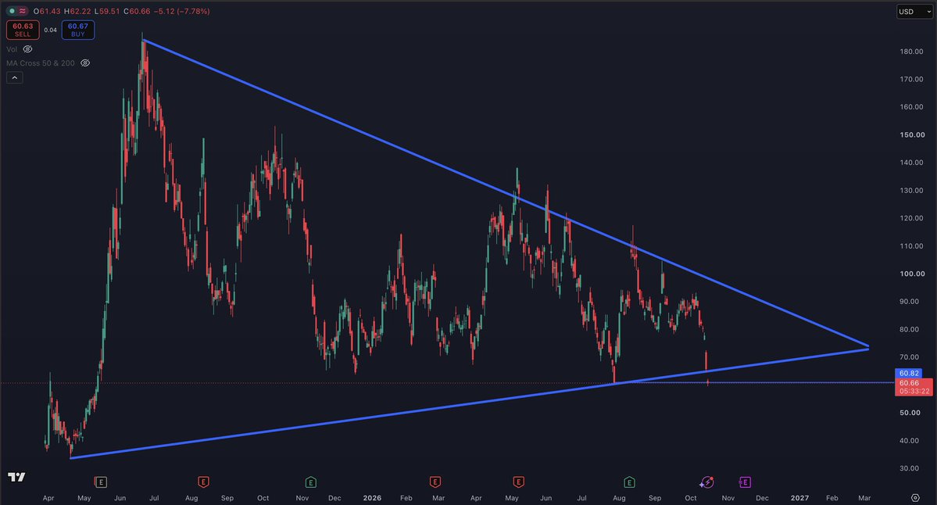Open the red earnings marker near March 2026
Screen dimensions: 937x505
[435, 482]
